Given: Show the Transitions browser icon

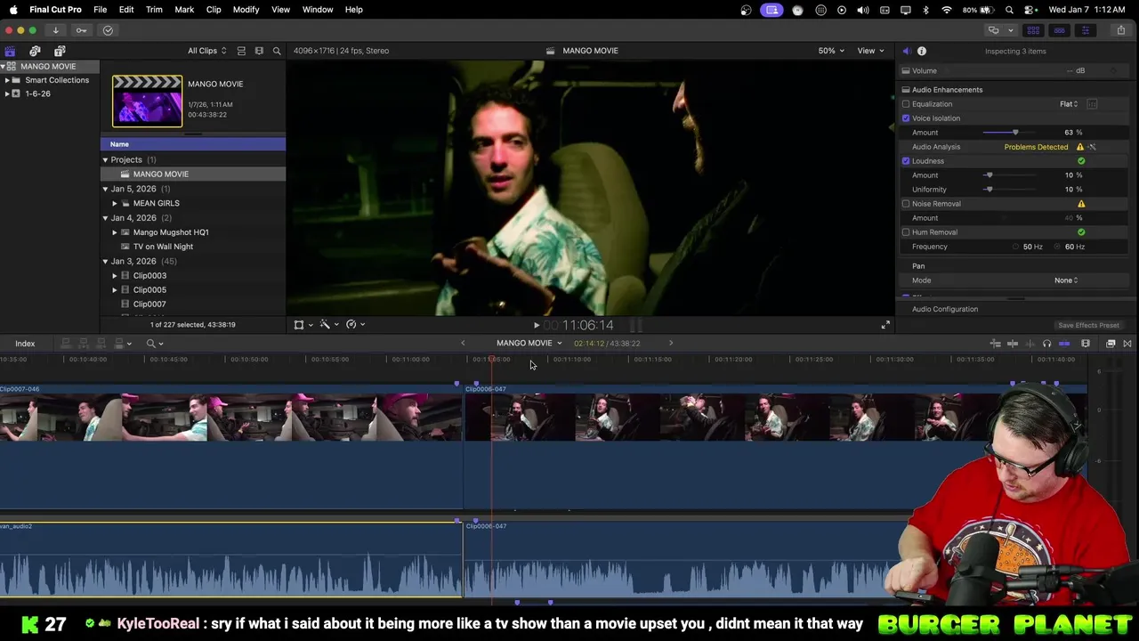Looking at the screenshot, I should (1127, 344).
